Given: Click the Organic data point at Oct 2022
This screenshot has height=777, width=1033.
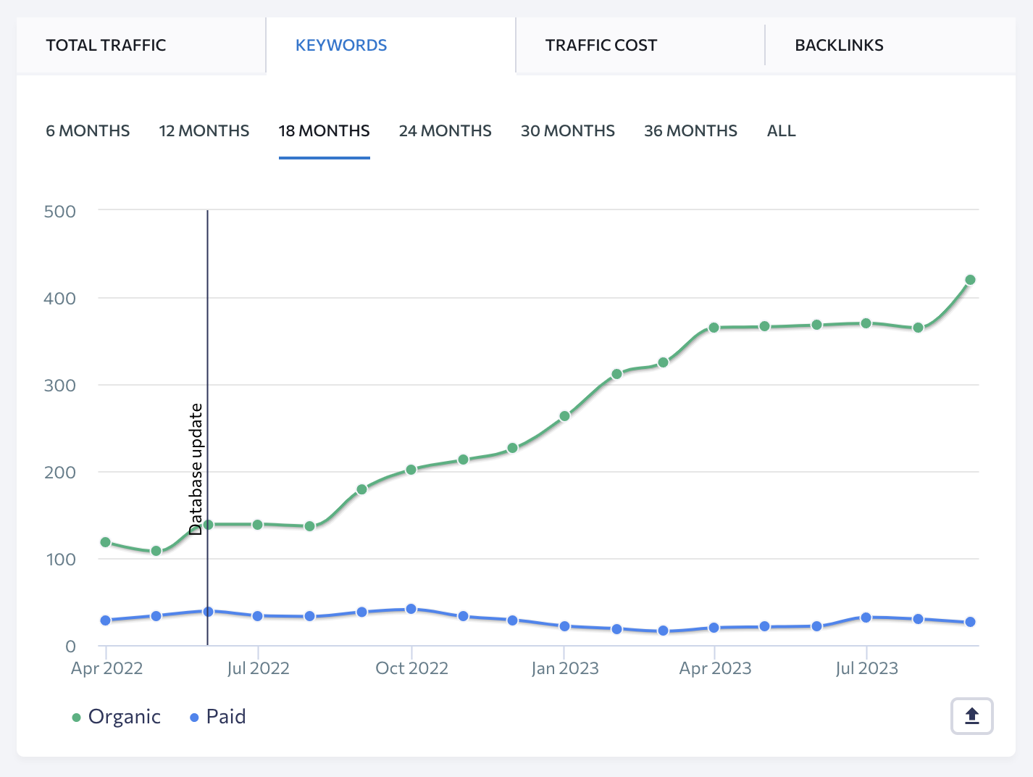Looking at the screenshot, I should pos(411,470).
